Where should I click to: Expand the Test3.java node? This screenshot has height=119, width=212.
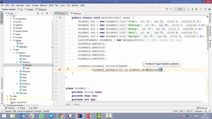tap(17, 71)
